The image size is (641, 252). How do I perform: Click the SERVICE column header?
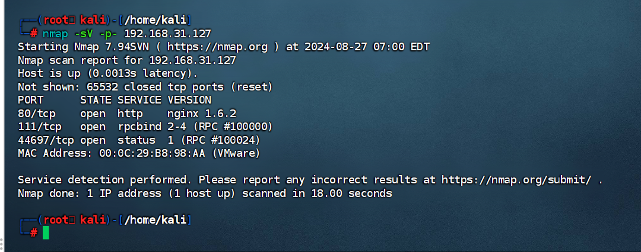(x=139, y=100)
